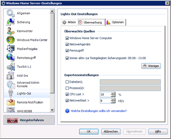Viewport: 171px width, 139px height.
Task: Switch to the Aktion tab
Action: (69, 22)
